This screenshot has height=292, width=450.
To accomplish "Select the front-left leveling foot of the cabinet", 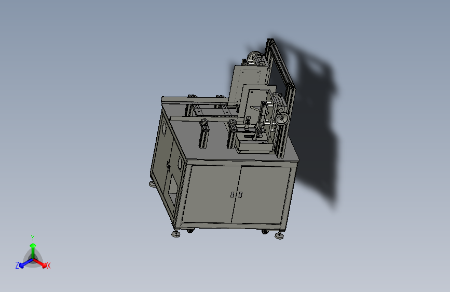I will click(176, 234).
